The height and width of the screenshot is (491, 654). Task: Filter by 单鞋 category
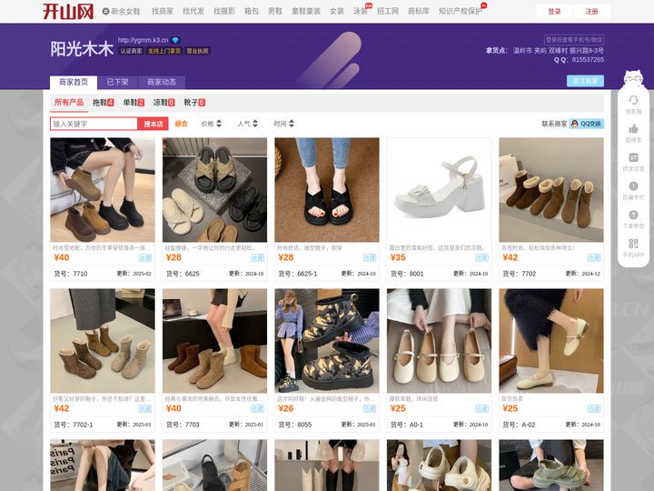[134, 102]
